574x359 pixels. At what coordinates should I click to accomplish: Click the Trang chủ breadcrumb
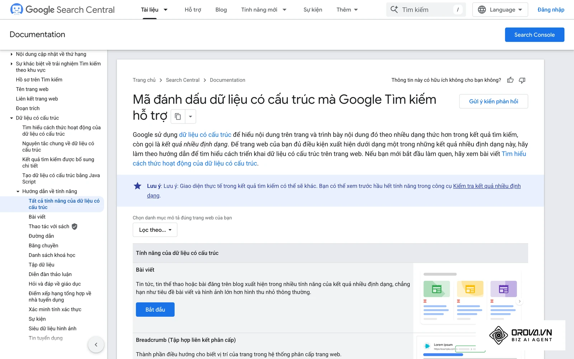(144, 80)
